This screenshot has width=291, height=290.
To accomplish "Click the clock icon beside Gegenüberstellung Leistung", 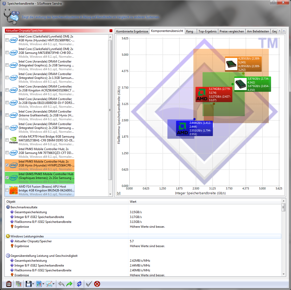I will click(x=8, y=256).
